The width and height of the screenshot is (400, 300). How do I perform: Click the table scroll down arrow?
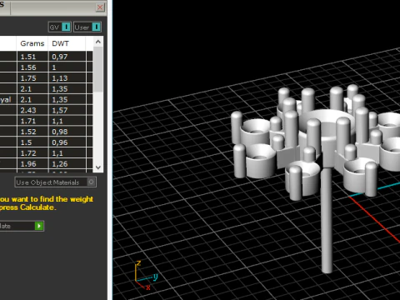coord(98,167)
